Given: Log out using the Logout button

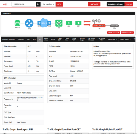Looking at the screenshot, I should (x=129, y=4).
